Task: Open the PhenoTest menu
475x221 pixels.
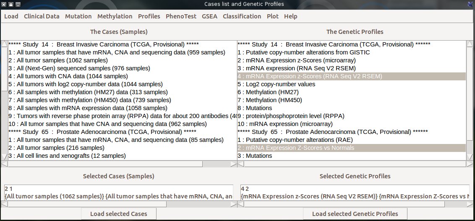Action: (x=181, y=16)
